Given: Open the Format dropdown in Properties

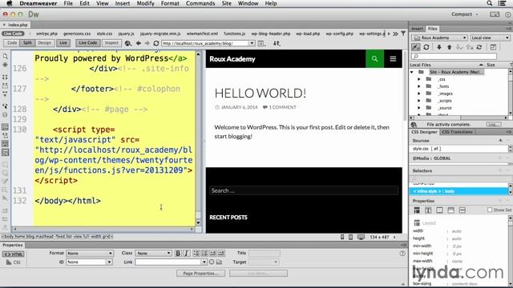Looking at the screenshot, I should [x=90, y=254].
